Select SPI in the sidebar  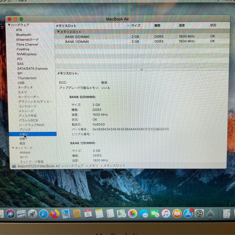click(x=20, y=73)
